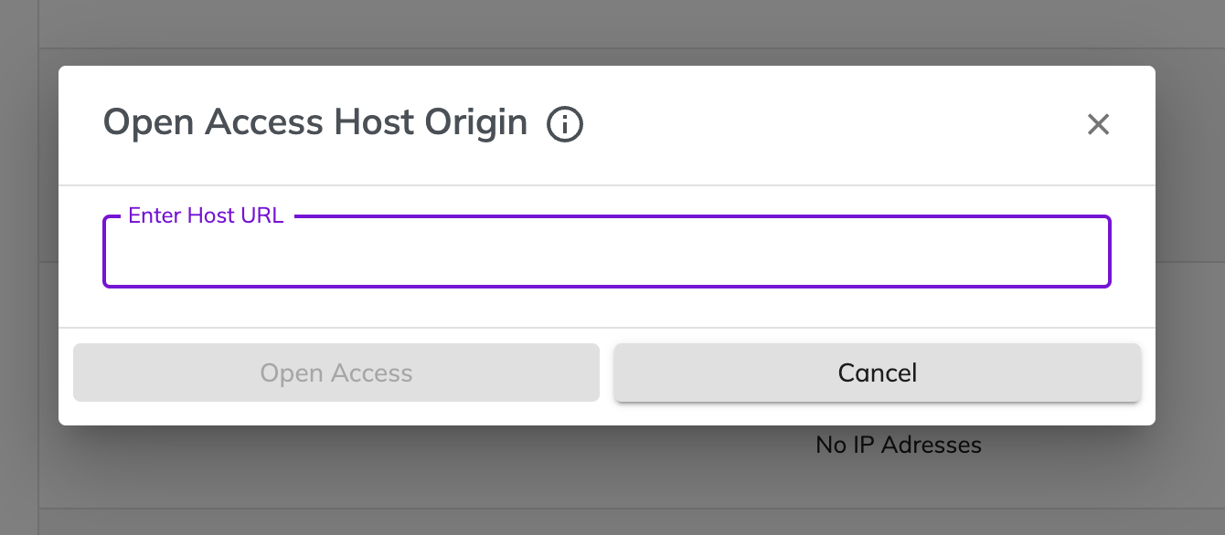Image resolution: width=1225 pixels, height=535 pixels.
Task: Click the 'Enter Host URL' floating label
Action: [x=206, y=216]
